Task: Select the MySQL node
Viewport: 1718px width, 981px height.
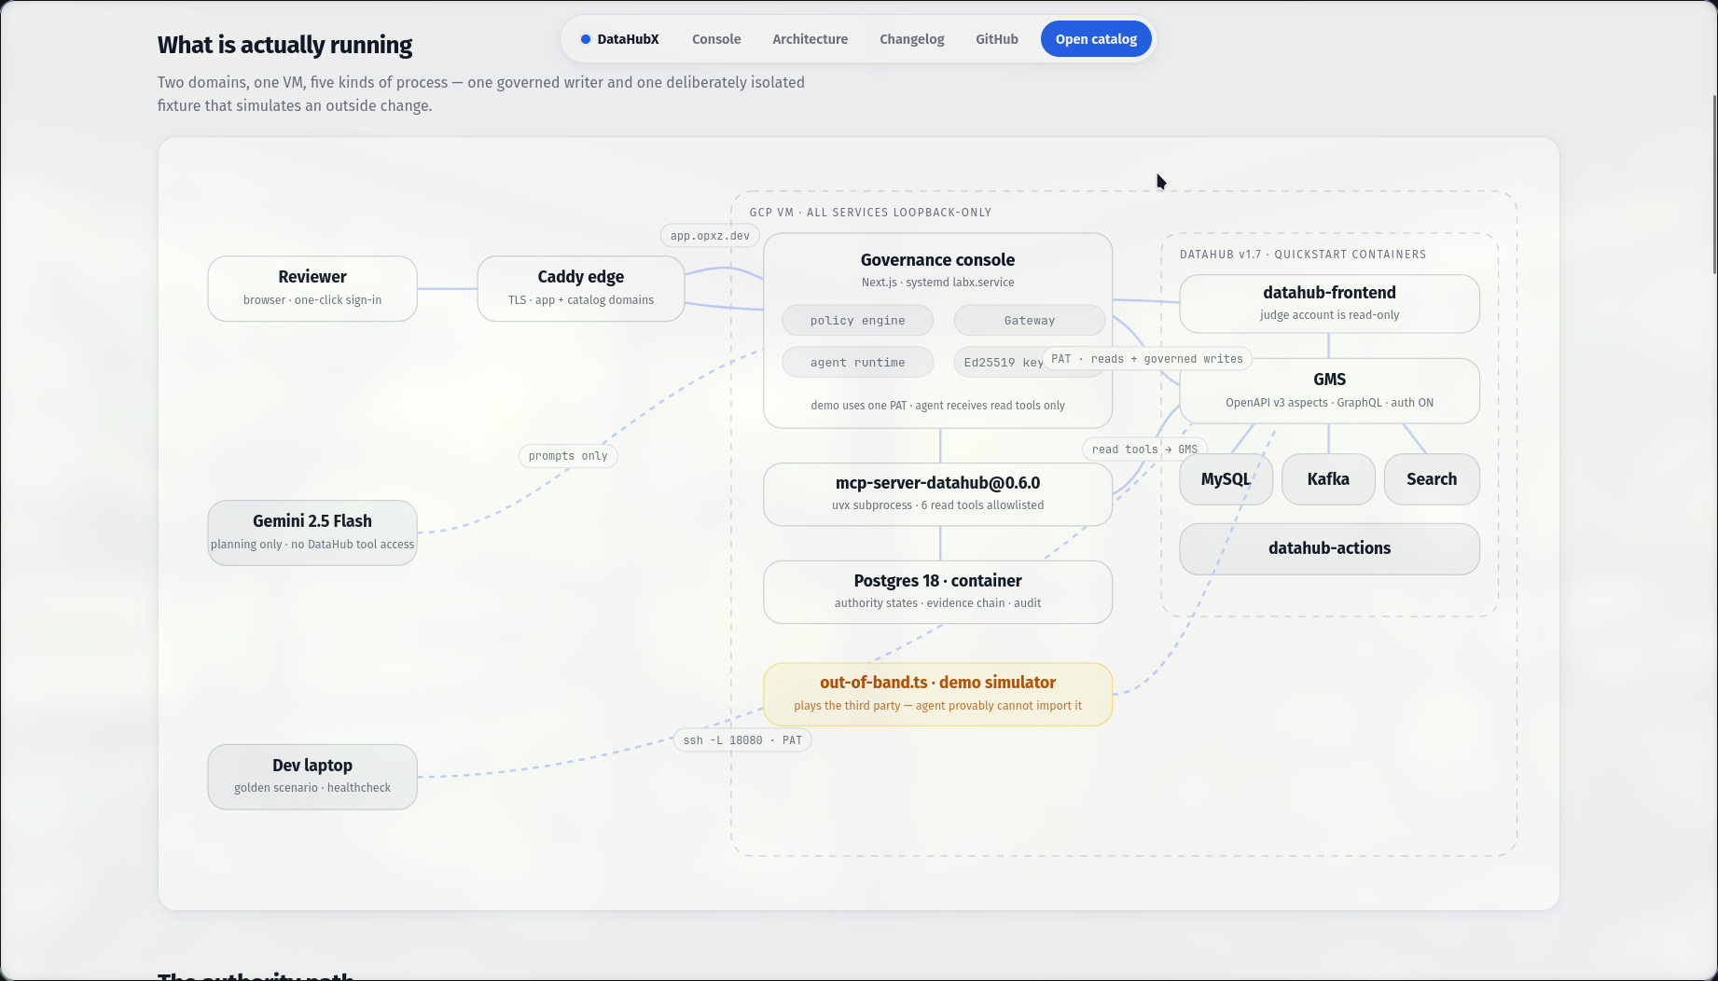Action: click(x=1226, y=479)
